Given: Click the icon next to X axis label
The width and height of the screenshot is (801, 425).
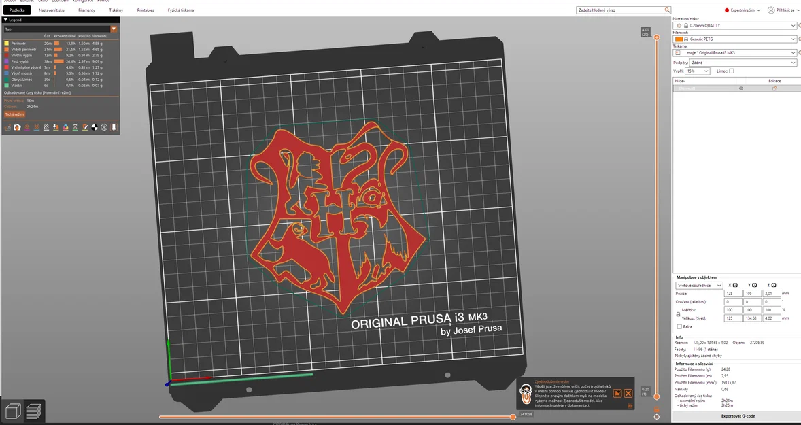Looking at the screenshot, I should tap(735, 285).
